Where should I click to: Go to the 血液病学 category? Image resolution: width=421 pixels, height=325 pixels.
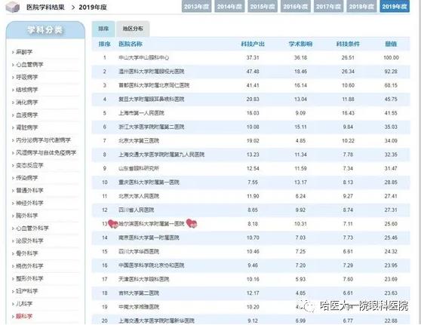27,115
